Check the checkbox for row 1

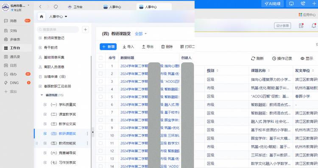tap(100, 66)
